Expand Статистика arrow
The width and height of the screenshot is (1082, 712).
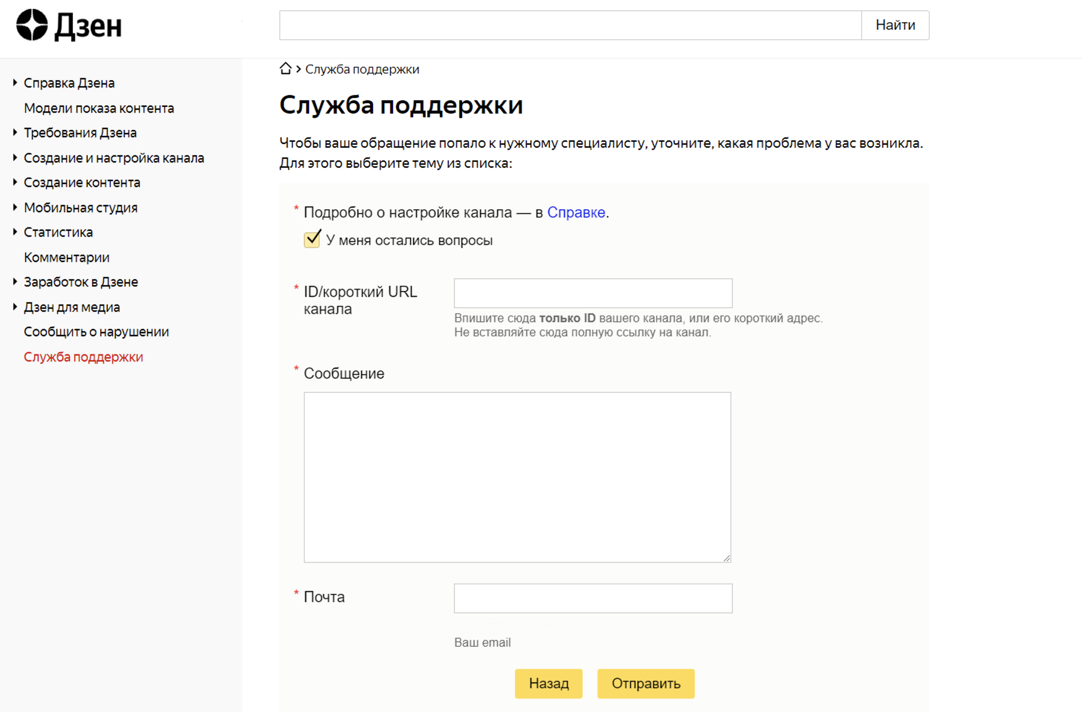point(15,232)
